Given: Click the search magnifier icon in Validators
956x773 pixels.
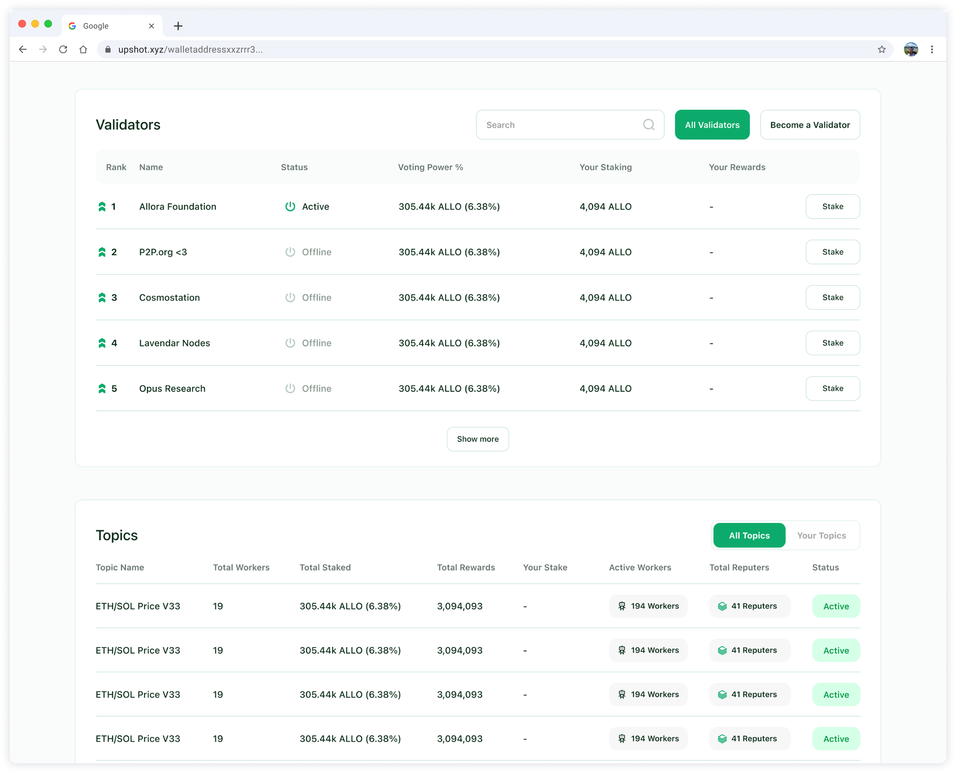Looking at the screenshot, I should (x=648, y=125).
